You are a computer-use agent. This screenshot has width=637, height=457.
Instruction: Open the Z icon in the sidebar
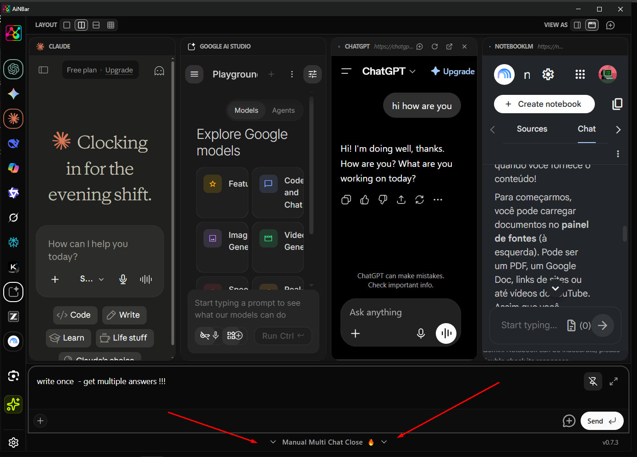14,317
